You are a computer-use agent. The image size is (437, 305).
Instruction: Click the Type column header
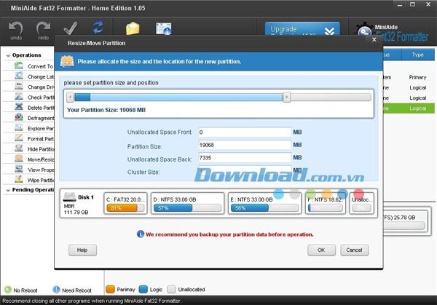[x=417, y=55]
